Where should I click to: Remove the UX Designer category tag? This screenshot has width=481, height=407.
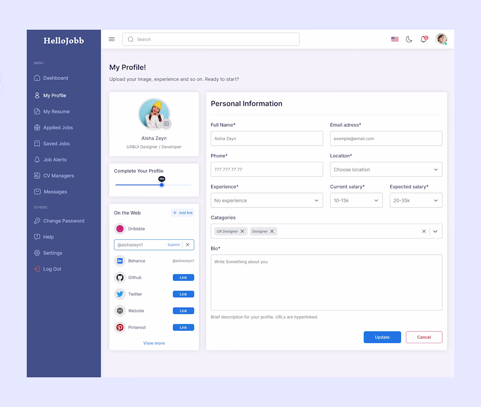pos(242,232)
